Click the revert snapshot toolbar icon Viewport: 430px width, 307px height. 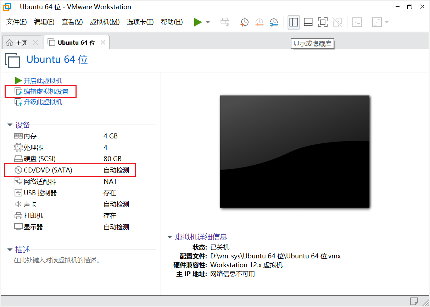tap(259, 22)
